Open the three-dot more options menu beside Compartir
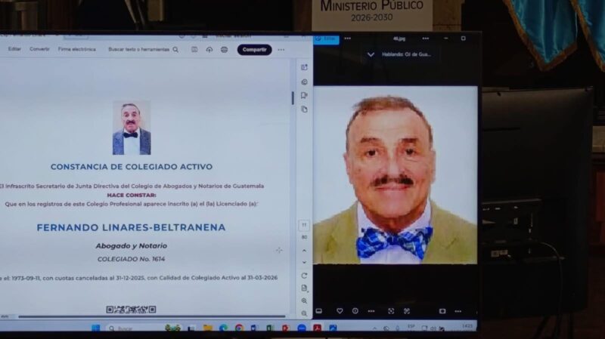 [281, 50]
